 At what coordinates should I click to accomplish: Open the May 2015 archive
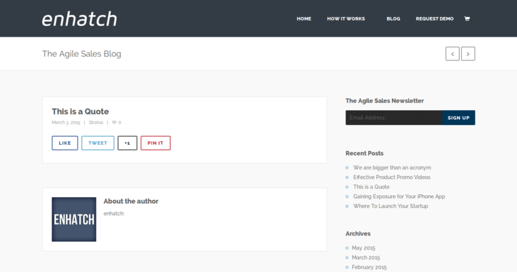(363, 248)
